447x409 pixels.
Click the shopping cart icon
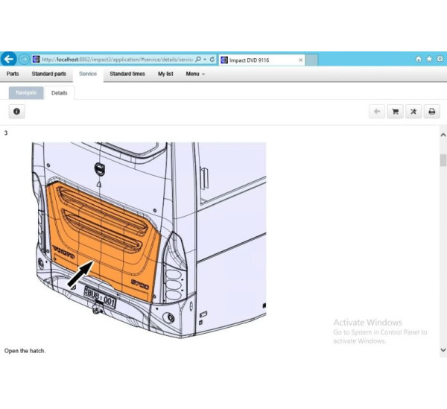pyautogui.click(x=396, y=112)
